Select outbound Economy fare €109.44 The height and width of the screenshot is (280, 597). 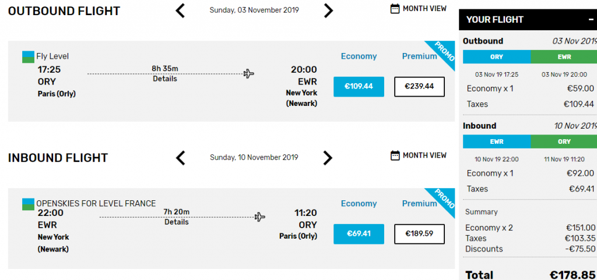coord(359,87)
